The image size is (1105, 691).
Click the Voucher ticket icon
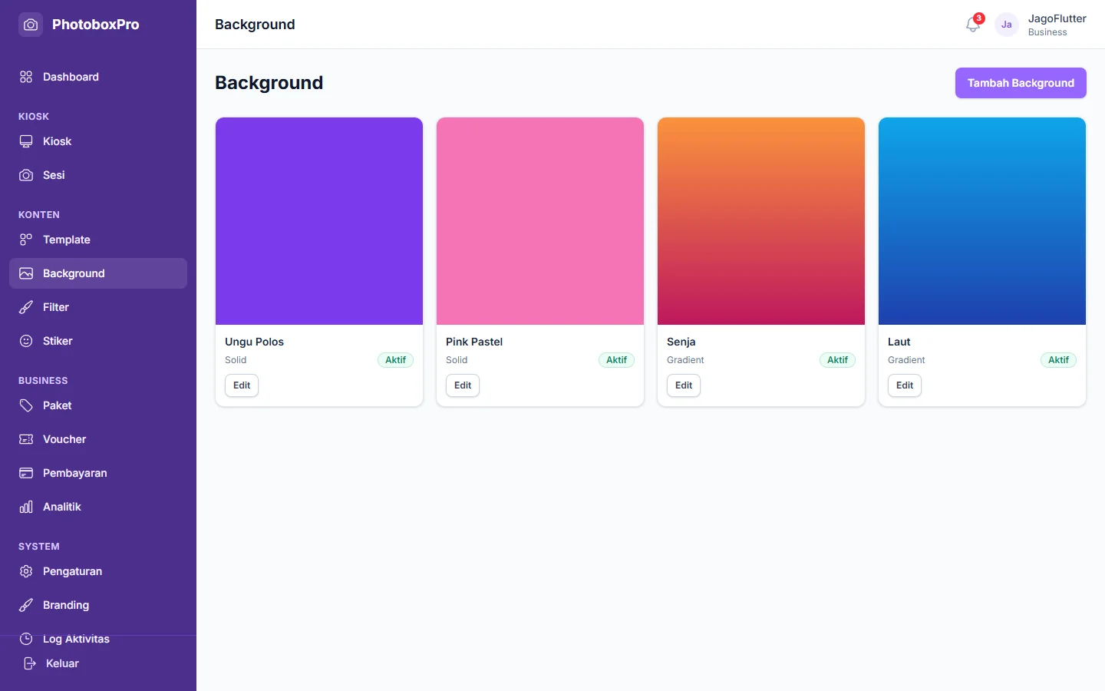(x=26, y=439)
